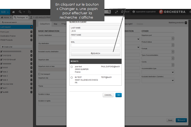This screenshot has height=127, width=191.
Task: Select the Mr TEST client radio button
Action: click(x=72, y=78)
